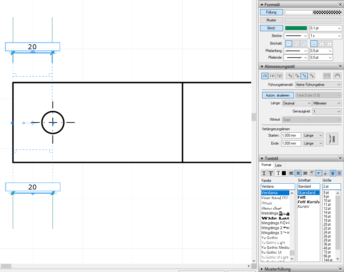Screen dimensions: 344x272
Task: Click the extension lines link chain icon
Action: [332, 139]
